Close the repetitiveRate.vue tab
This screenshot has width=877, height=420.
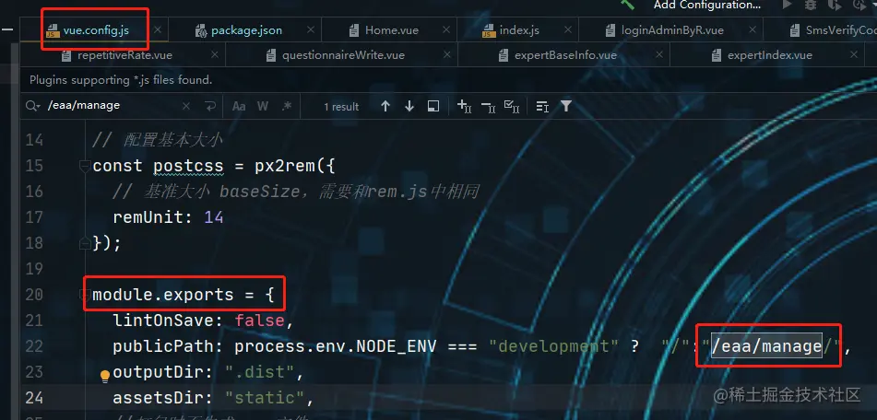pyautogui.click(x=215, y=55)
